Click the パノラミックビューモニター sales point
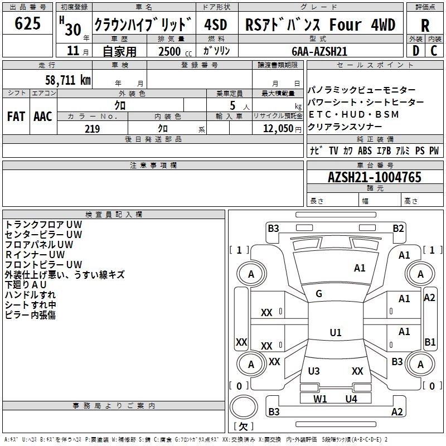 (362, 90)
